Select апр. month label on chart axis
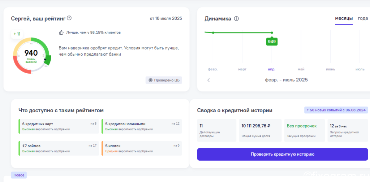This screenshot has height=182, width=370. tap(272, 69)
